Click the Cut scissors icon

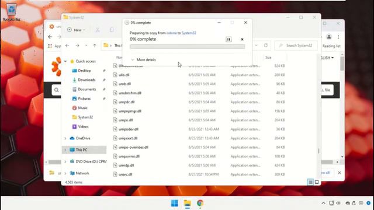tap(98, 30)
